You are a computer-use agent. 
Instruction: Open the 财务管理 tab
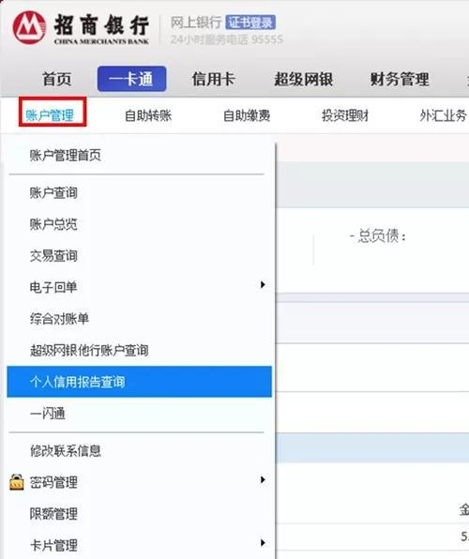tap(400, 79)
